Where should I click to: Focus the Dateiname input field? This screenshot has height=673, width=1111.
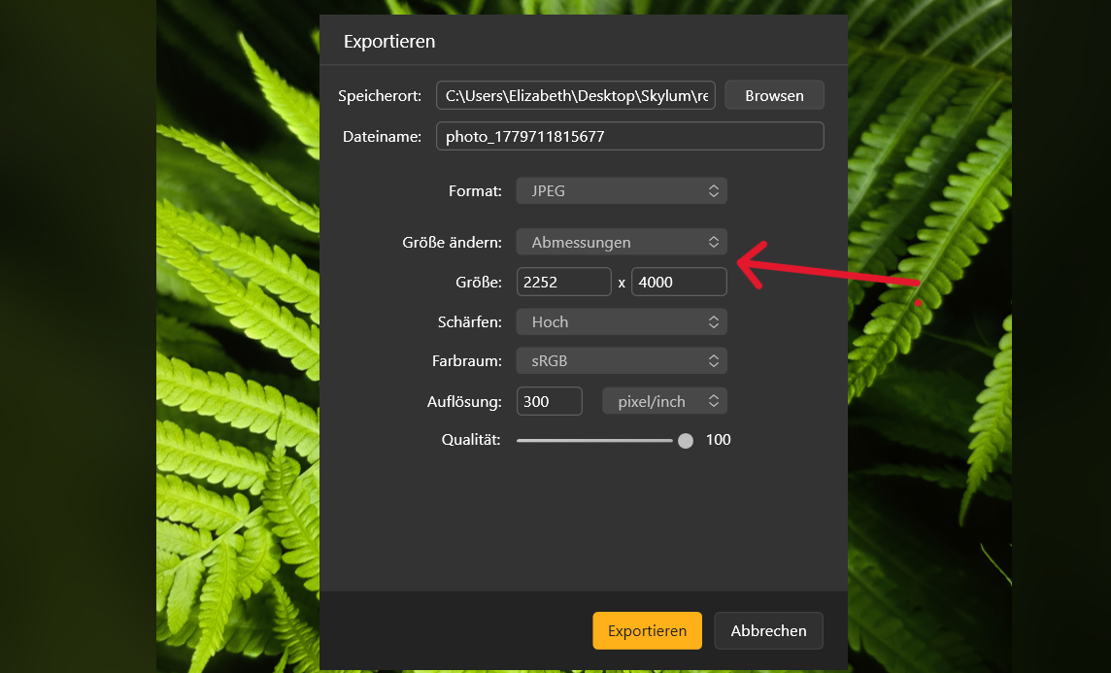point(630,136)
